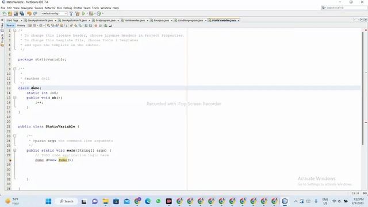Click the NetBeans icon in the taskbar
The width and height of the screenshot is (368, 207).
click(285, 201)
